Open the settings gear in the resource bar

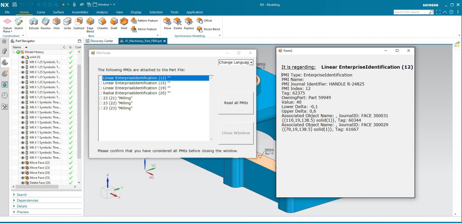pyautogui.click(x=4, y=42)
